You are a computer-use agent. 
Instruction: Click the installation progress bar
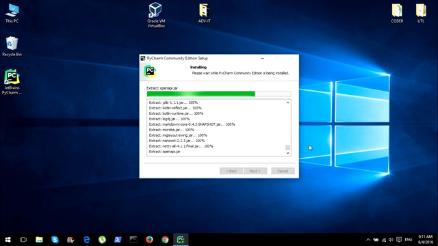(x=219, y=94)
